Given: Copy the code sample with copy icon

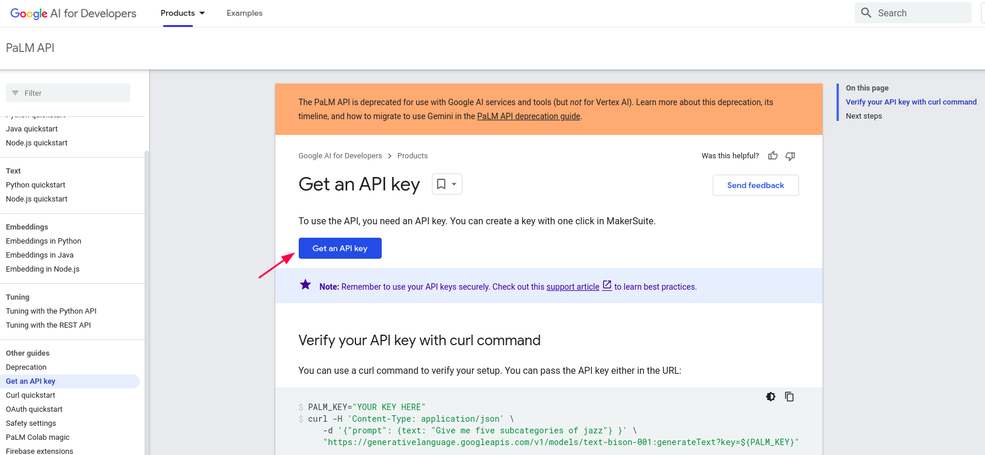Looking at the screenshot, I should (x=789, y=397).
